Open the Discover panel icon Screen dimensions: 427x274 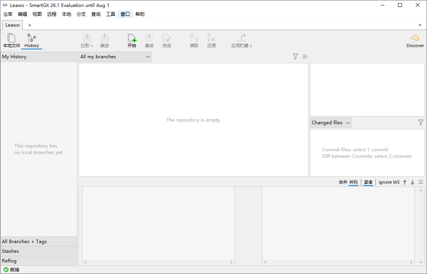tap(415, 41)
